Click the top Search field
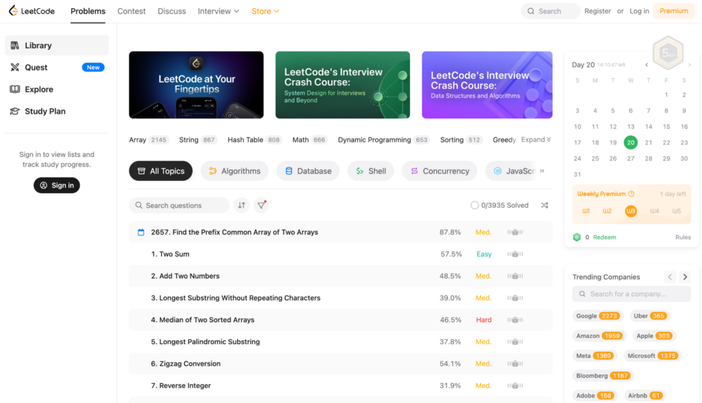The height and width of the screenshot is (403, 702). click(x=550, y=11)
